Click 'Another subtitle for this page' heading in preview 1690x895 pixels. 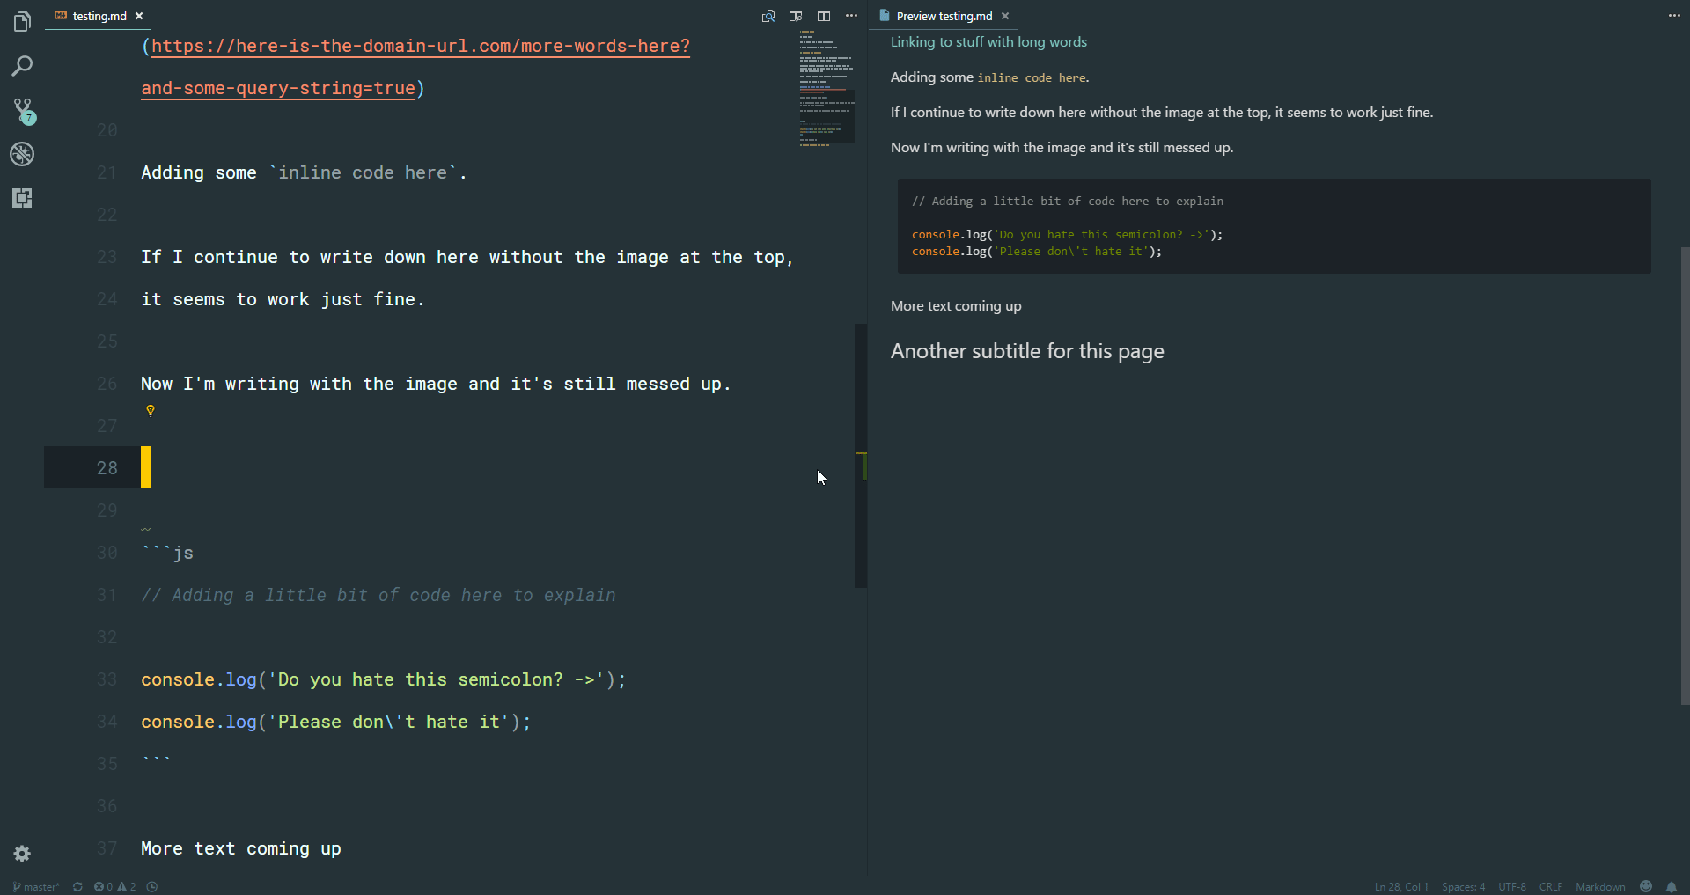point(1027,351)
